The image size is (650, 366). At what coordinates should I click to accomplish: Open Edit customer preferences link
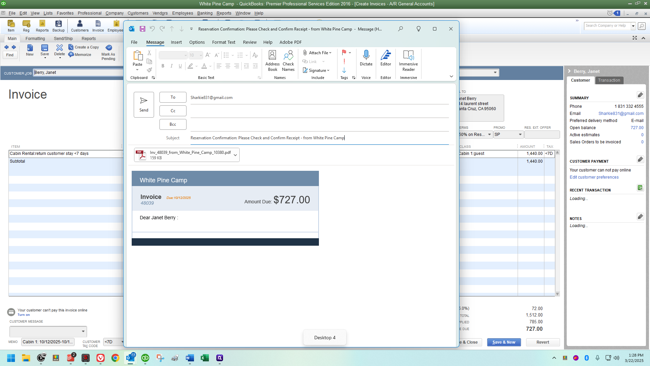tap(594, 177)
